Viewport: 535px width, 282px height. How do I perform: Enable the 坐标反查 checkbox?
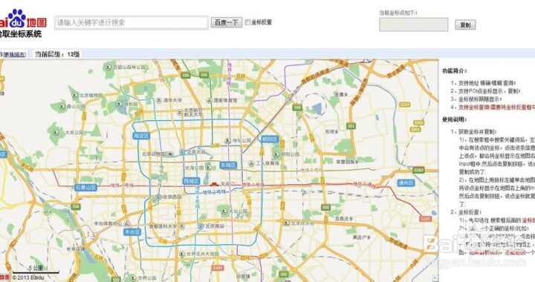point(247,22)
